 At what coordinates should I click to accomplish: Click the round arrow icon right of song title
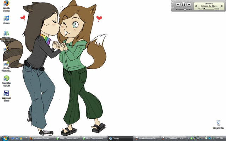[x=222, y=6]
